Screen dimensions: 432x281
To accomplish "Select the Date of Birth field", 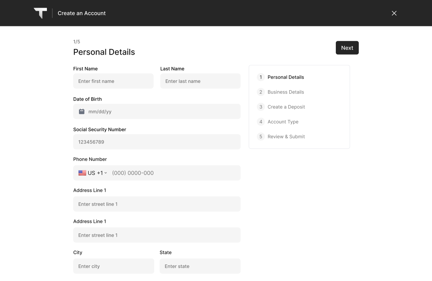I will pyautogui.click(x=162, y=111).
